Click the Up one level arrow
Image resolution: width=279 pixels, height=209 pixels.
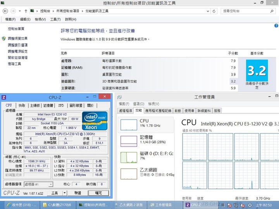click(x=26, y=11)
